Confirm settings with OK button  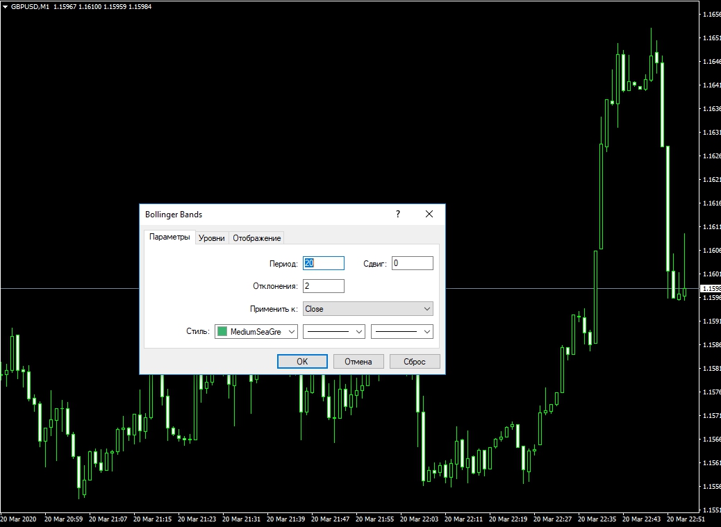click(x=302, y=362)
